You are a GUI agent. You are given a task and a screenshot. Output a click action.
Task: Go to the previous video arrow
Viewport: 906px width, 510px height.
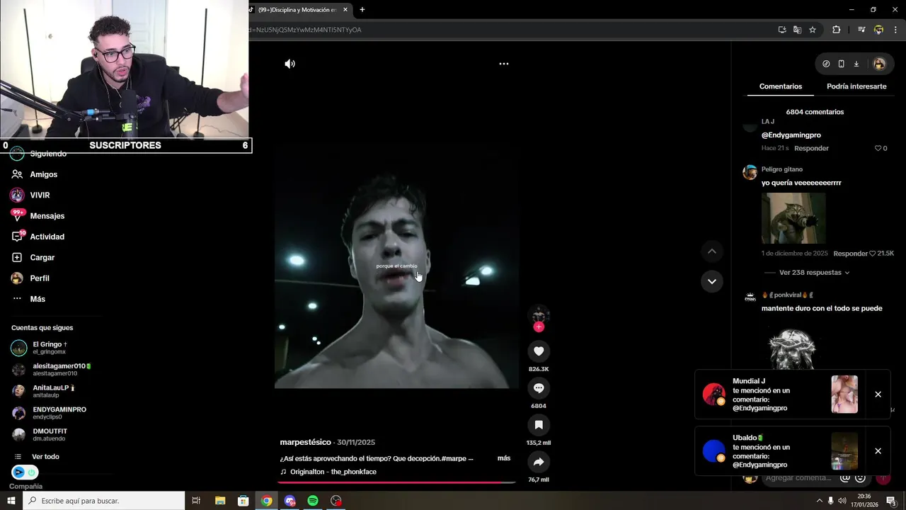[712, 251]
